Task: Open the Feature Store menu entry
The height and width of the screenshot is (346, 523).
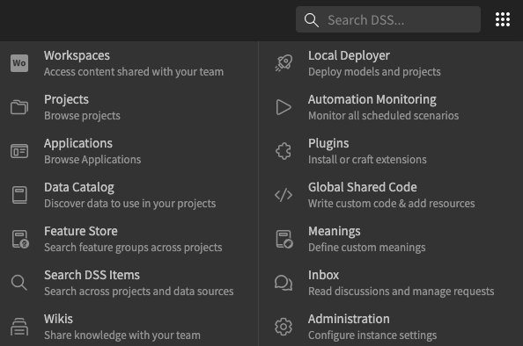Action: pyautogui.click(x=81, y=231)
